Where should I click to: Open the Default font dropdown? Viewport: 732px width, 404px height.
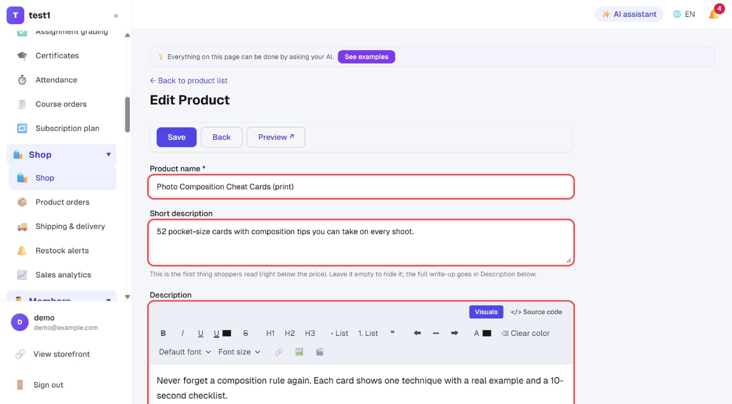tap(184, 352)
